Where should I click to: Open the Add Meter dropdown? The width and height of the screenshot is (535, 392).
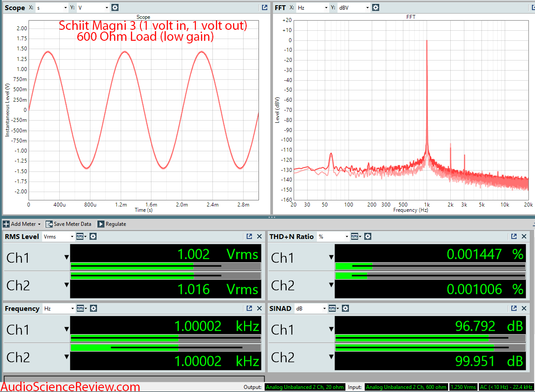[x=22, y=224]
